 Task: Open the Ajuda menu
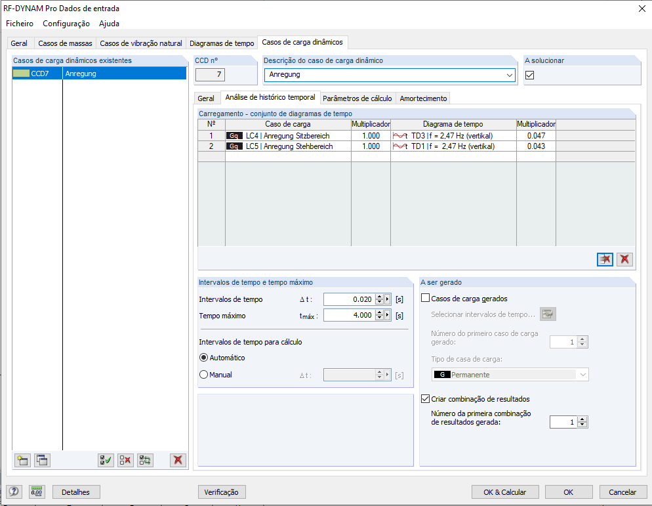pyautogui.click(x=109, y=24)
